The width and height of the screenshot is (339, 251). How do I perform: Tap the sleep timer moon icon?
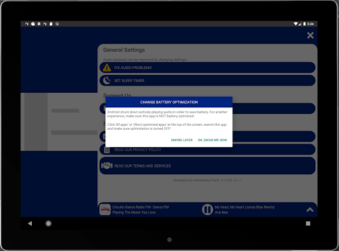(x=107, y=81)
